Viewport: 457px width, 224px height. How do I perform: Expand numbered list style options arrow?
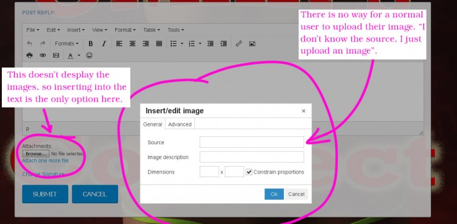click(200, 44)
